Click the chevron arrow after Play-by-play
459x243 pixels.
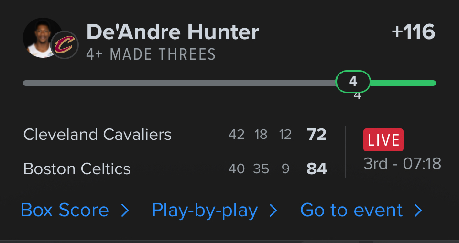click(x=273, y=211)
